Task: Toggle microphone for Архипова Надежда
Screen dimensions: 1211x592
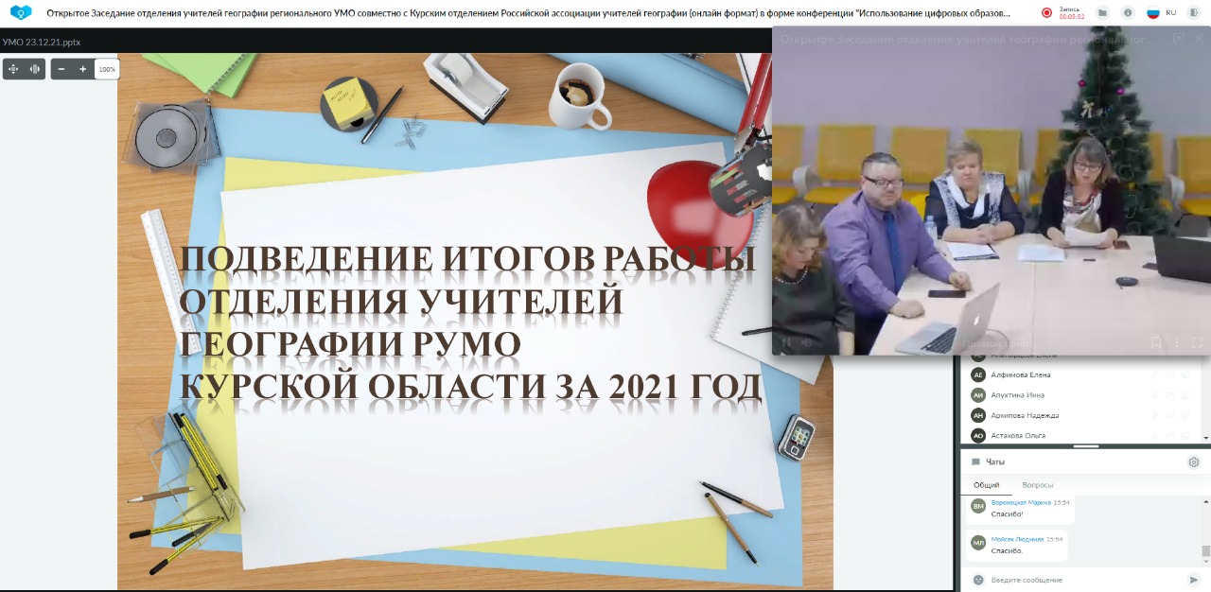Action: point(1154,415)
